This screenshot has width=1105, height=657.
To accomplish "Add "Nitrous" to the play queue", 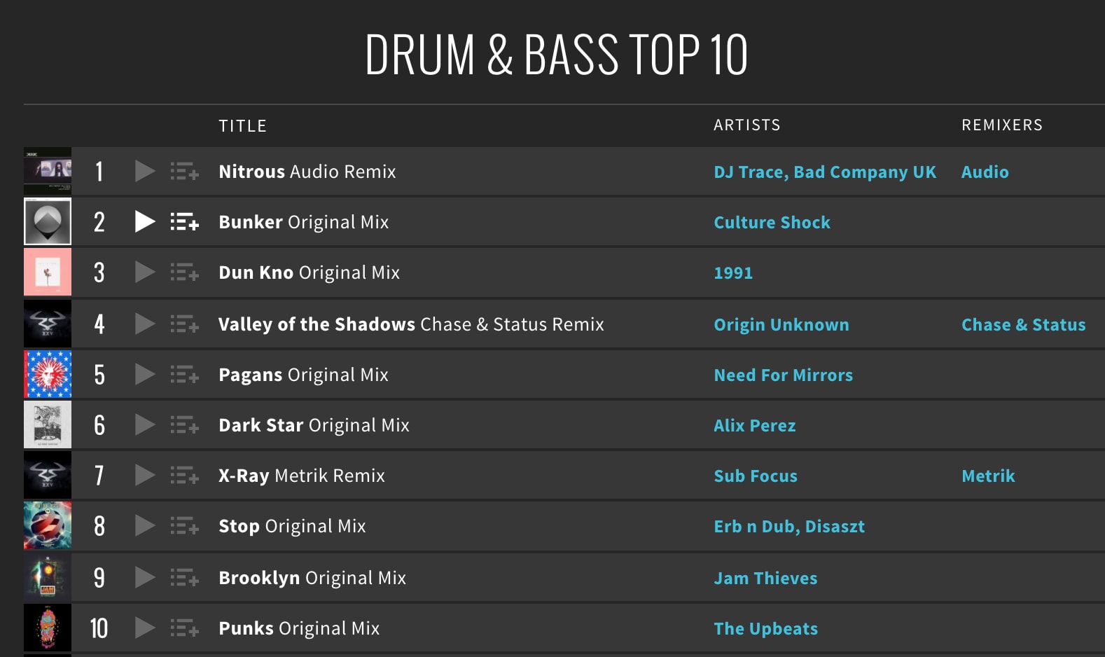I will (x=183, y=171).
